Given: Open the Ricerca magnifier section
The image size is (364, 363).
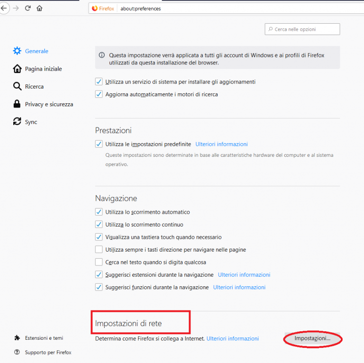Looking at the screenshot, I should point(17,86).
